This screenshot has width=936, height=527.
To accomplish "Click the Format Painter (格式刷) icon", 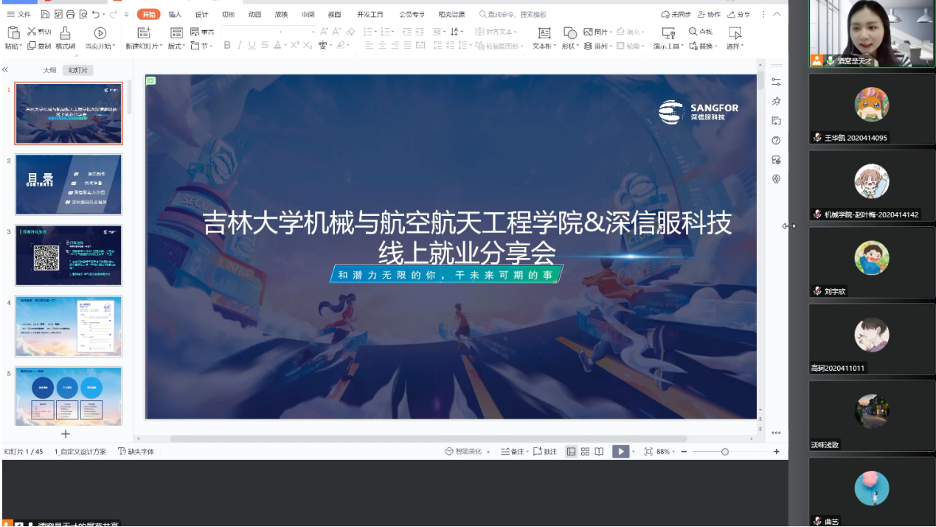I will (x=65, y=32).
